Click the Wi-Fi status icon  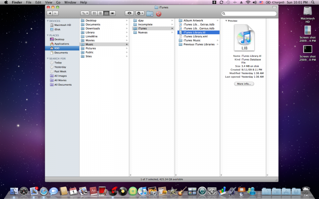248,2
